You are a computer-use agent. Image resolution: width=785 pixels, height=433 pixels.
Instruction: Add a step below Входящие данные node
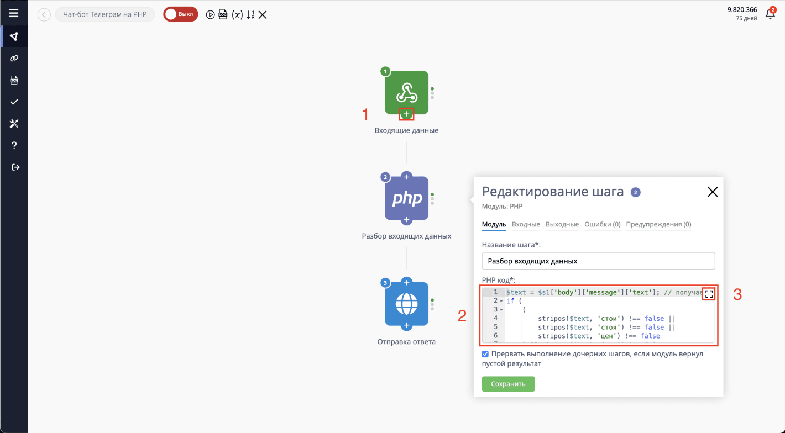tap(406, 114)
